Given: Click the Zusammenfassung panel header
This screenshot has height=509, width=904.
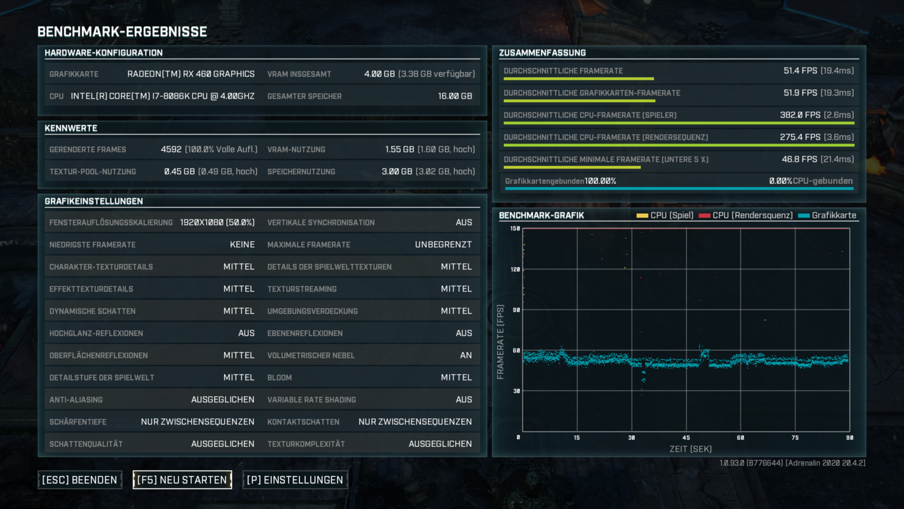Looking at the screenshot, I should pyautogui.click(x=542, y=53).
